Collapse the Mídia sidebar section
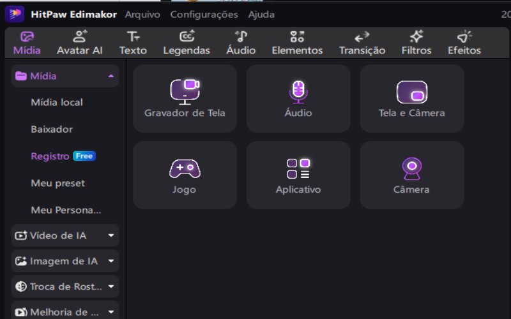 pyautogui.click(x=65, y=76)
